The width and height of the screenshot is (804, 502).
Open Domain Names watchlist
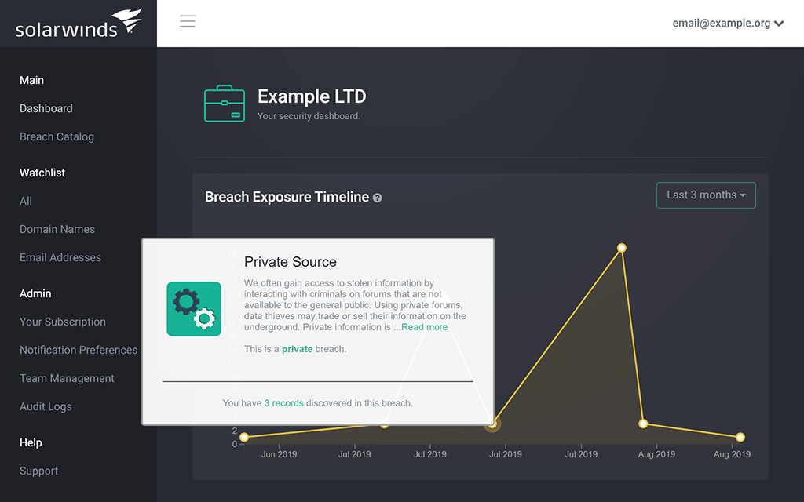[x=57, y=229]
